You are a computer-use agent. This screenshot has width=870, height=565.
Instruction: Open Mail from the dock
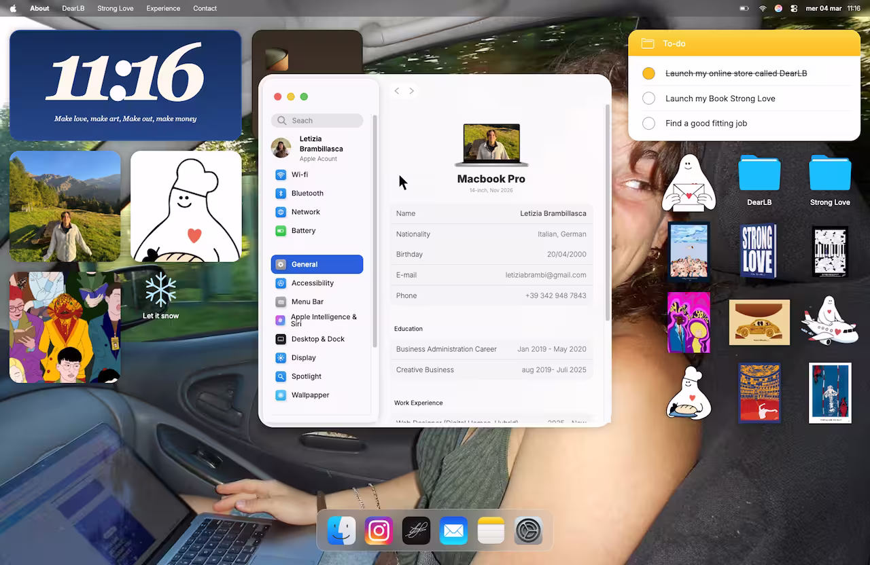coord(453,530)
